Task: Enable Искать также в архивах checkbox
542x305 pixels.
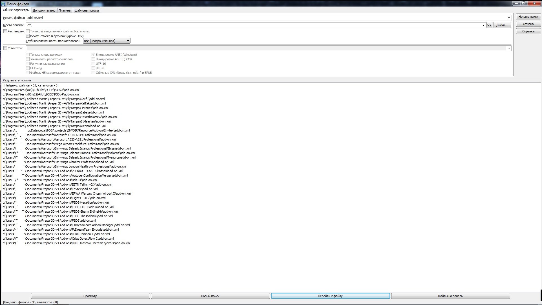Action: (x=28, y=36)
